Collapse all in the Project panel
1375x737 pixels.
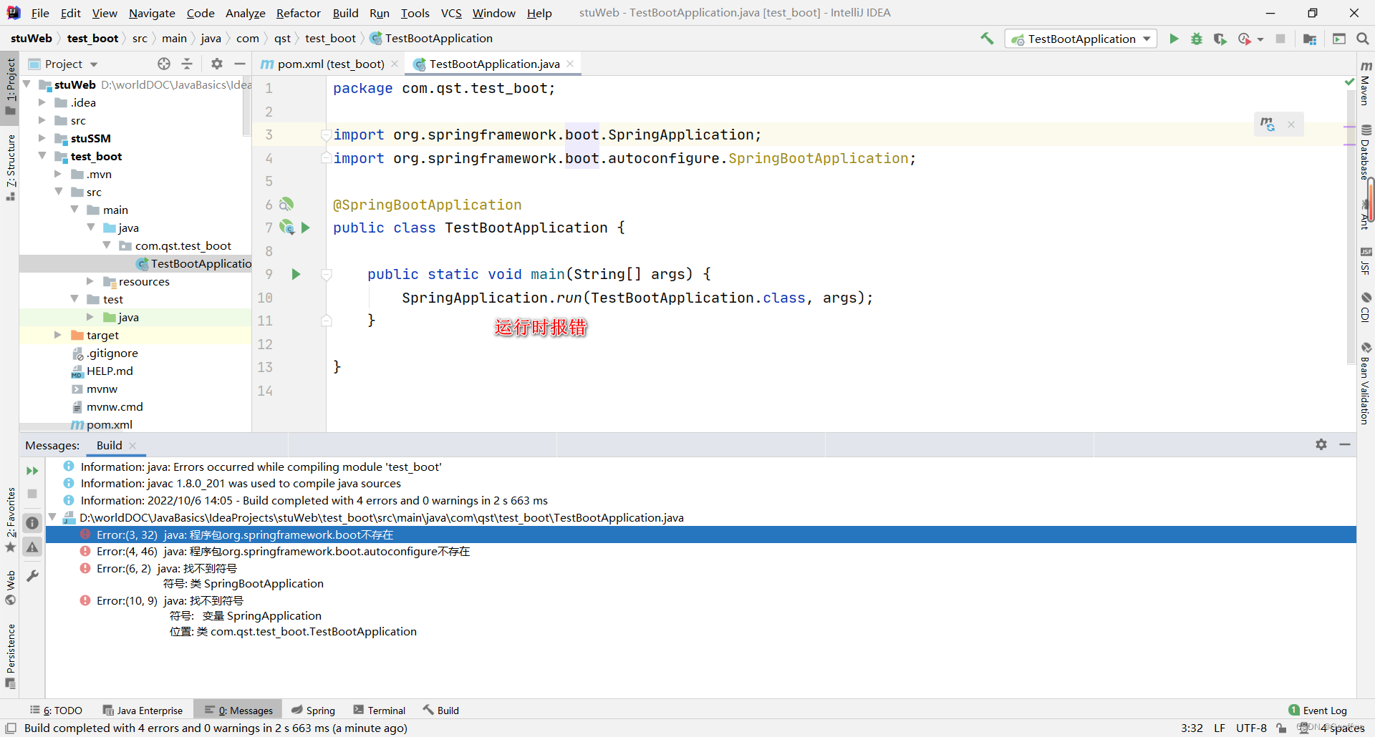coord(187,64)
